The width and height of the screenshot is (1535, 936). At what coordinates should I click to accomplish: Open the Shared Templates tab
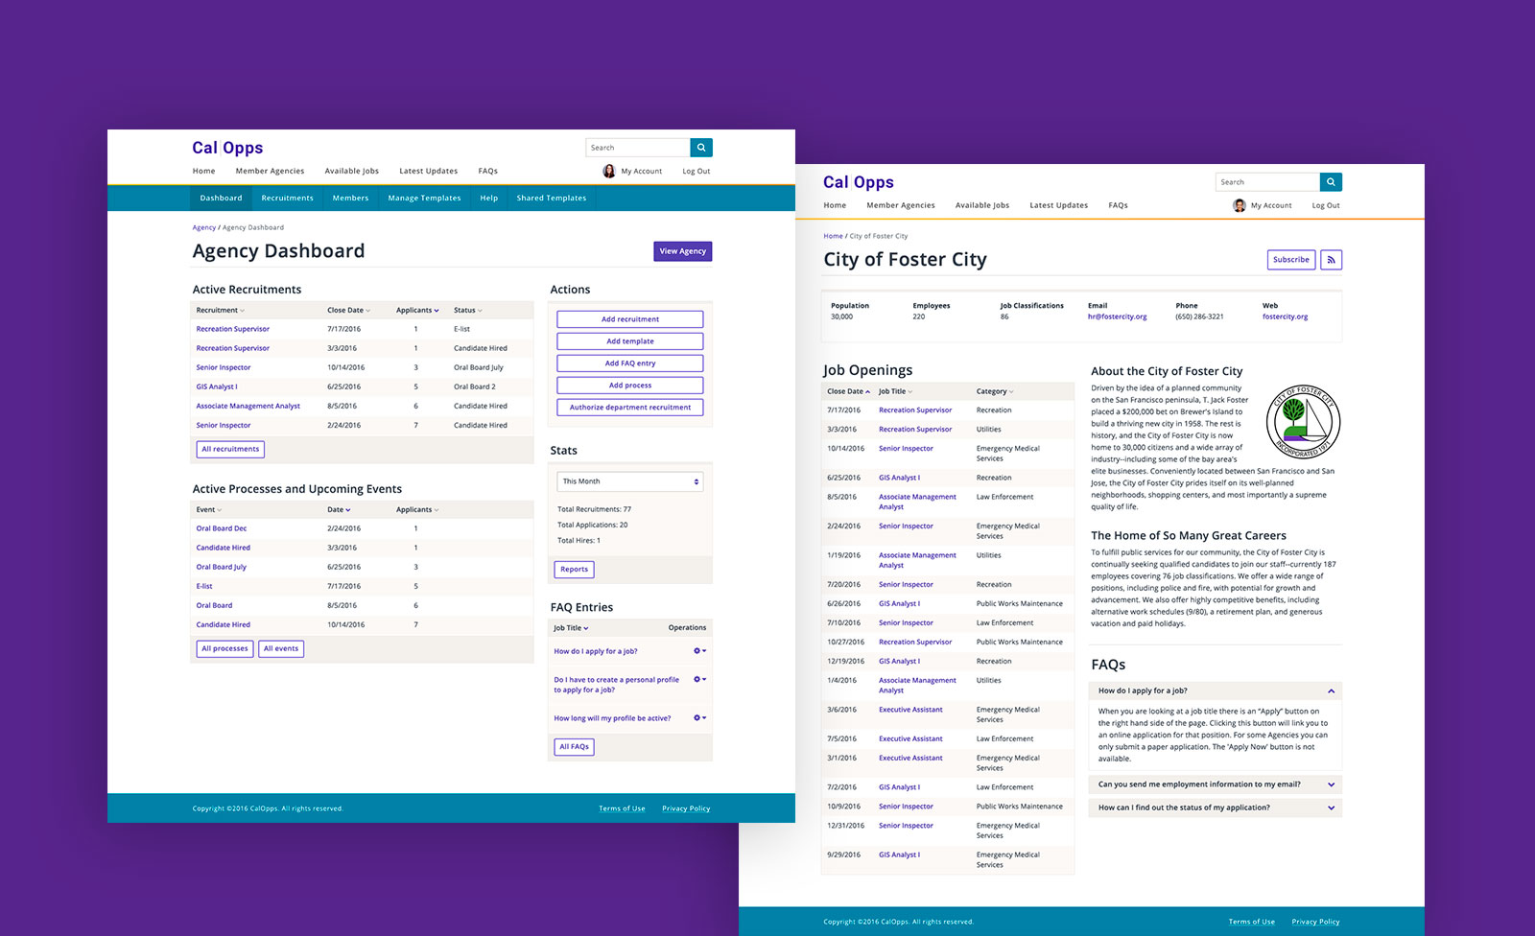click(x=552, y=199)
